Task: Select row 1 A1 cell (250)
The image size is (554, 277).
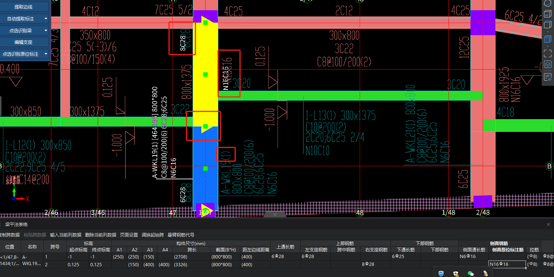Action: click(119, 257)
